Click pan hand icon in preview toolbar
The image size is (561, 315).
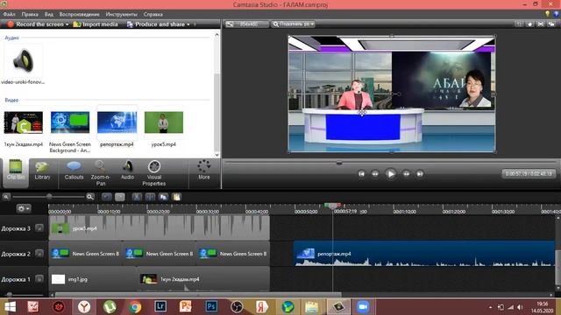pyautogui.click(x=529, y=24)
